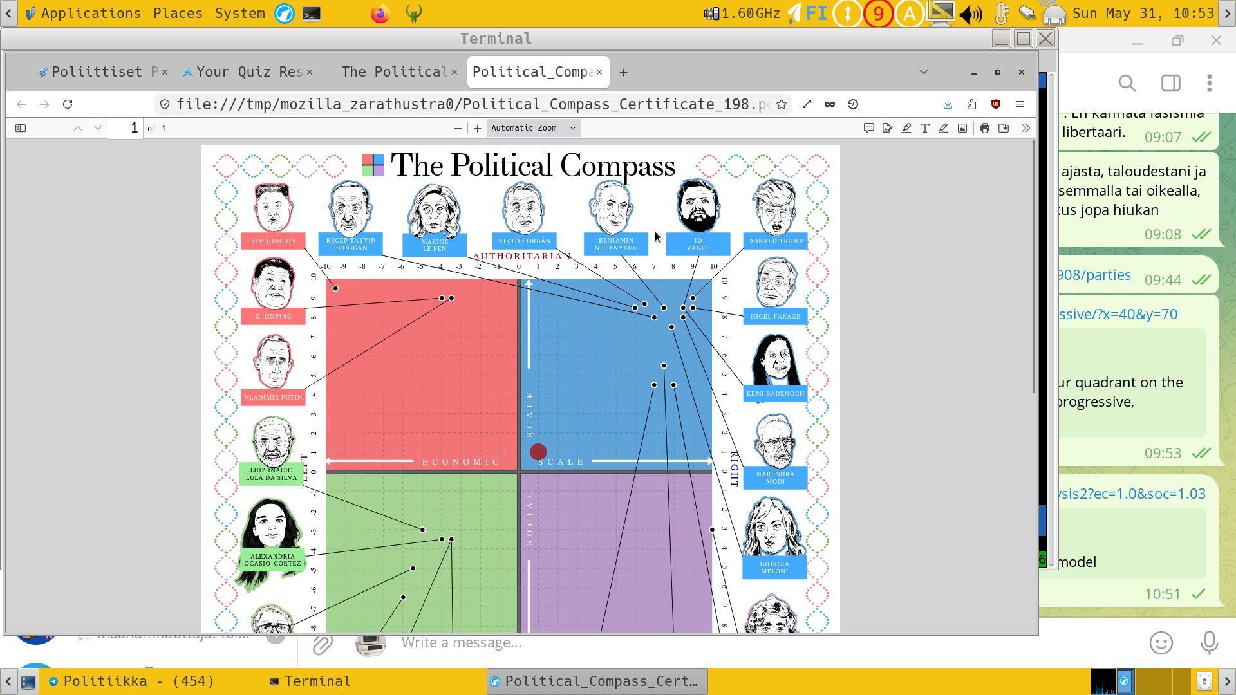1236x695 pixels.
Task: Click the history clock toolbar icon
Action: click(853, 104)
